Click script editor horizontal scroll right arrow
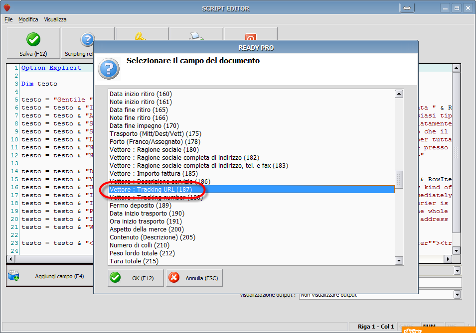Image resolution: width=476 pixels, height=333 pixels. click(x=448, y=259)
